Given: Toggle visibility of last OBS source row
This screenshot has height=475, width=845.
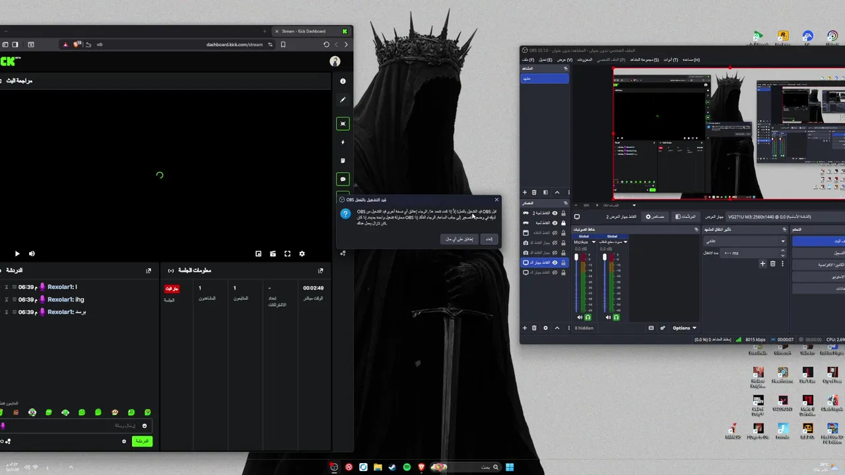Looking at the screenshot, I should [x=555, y=272].
